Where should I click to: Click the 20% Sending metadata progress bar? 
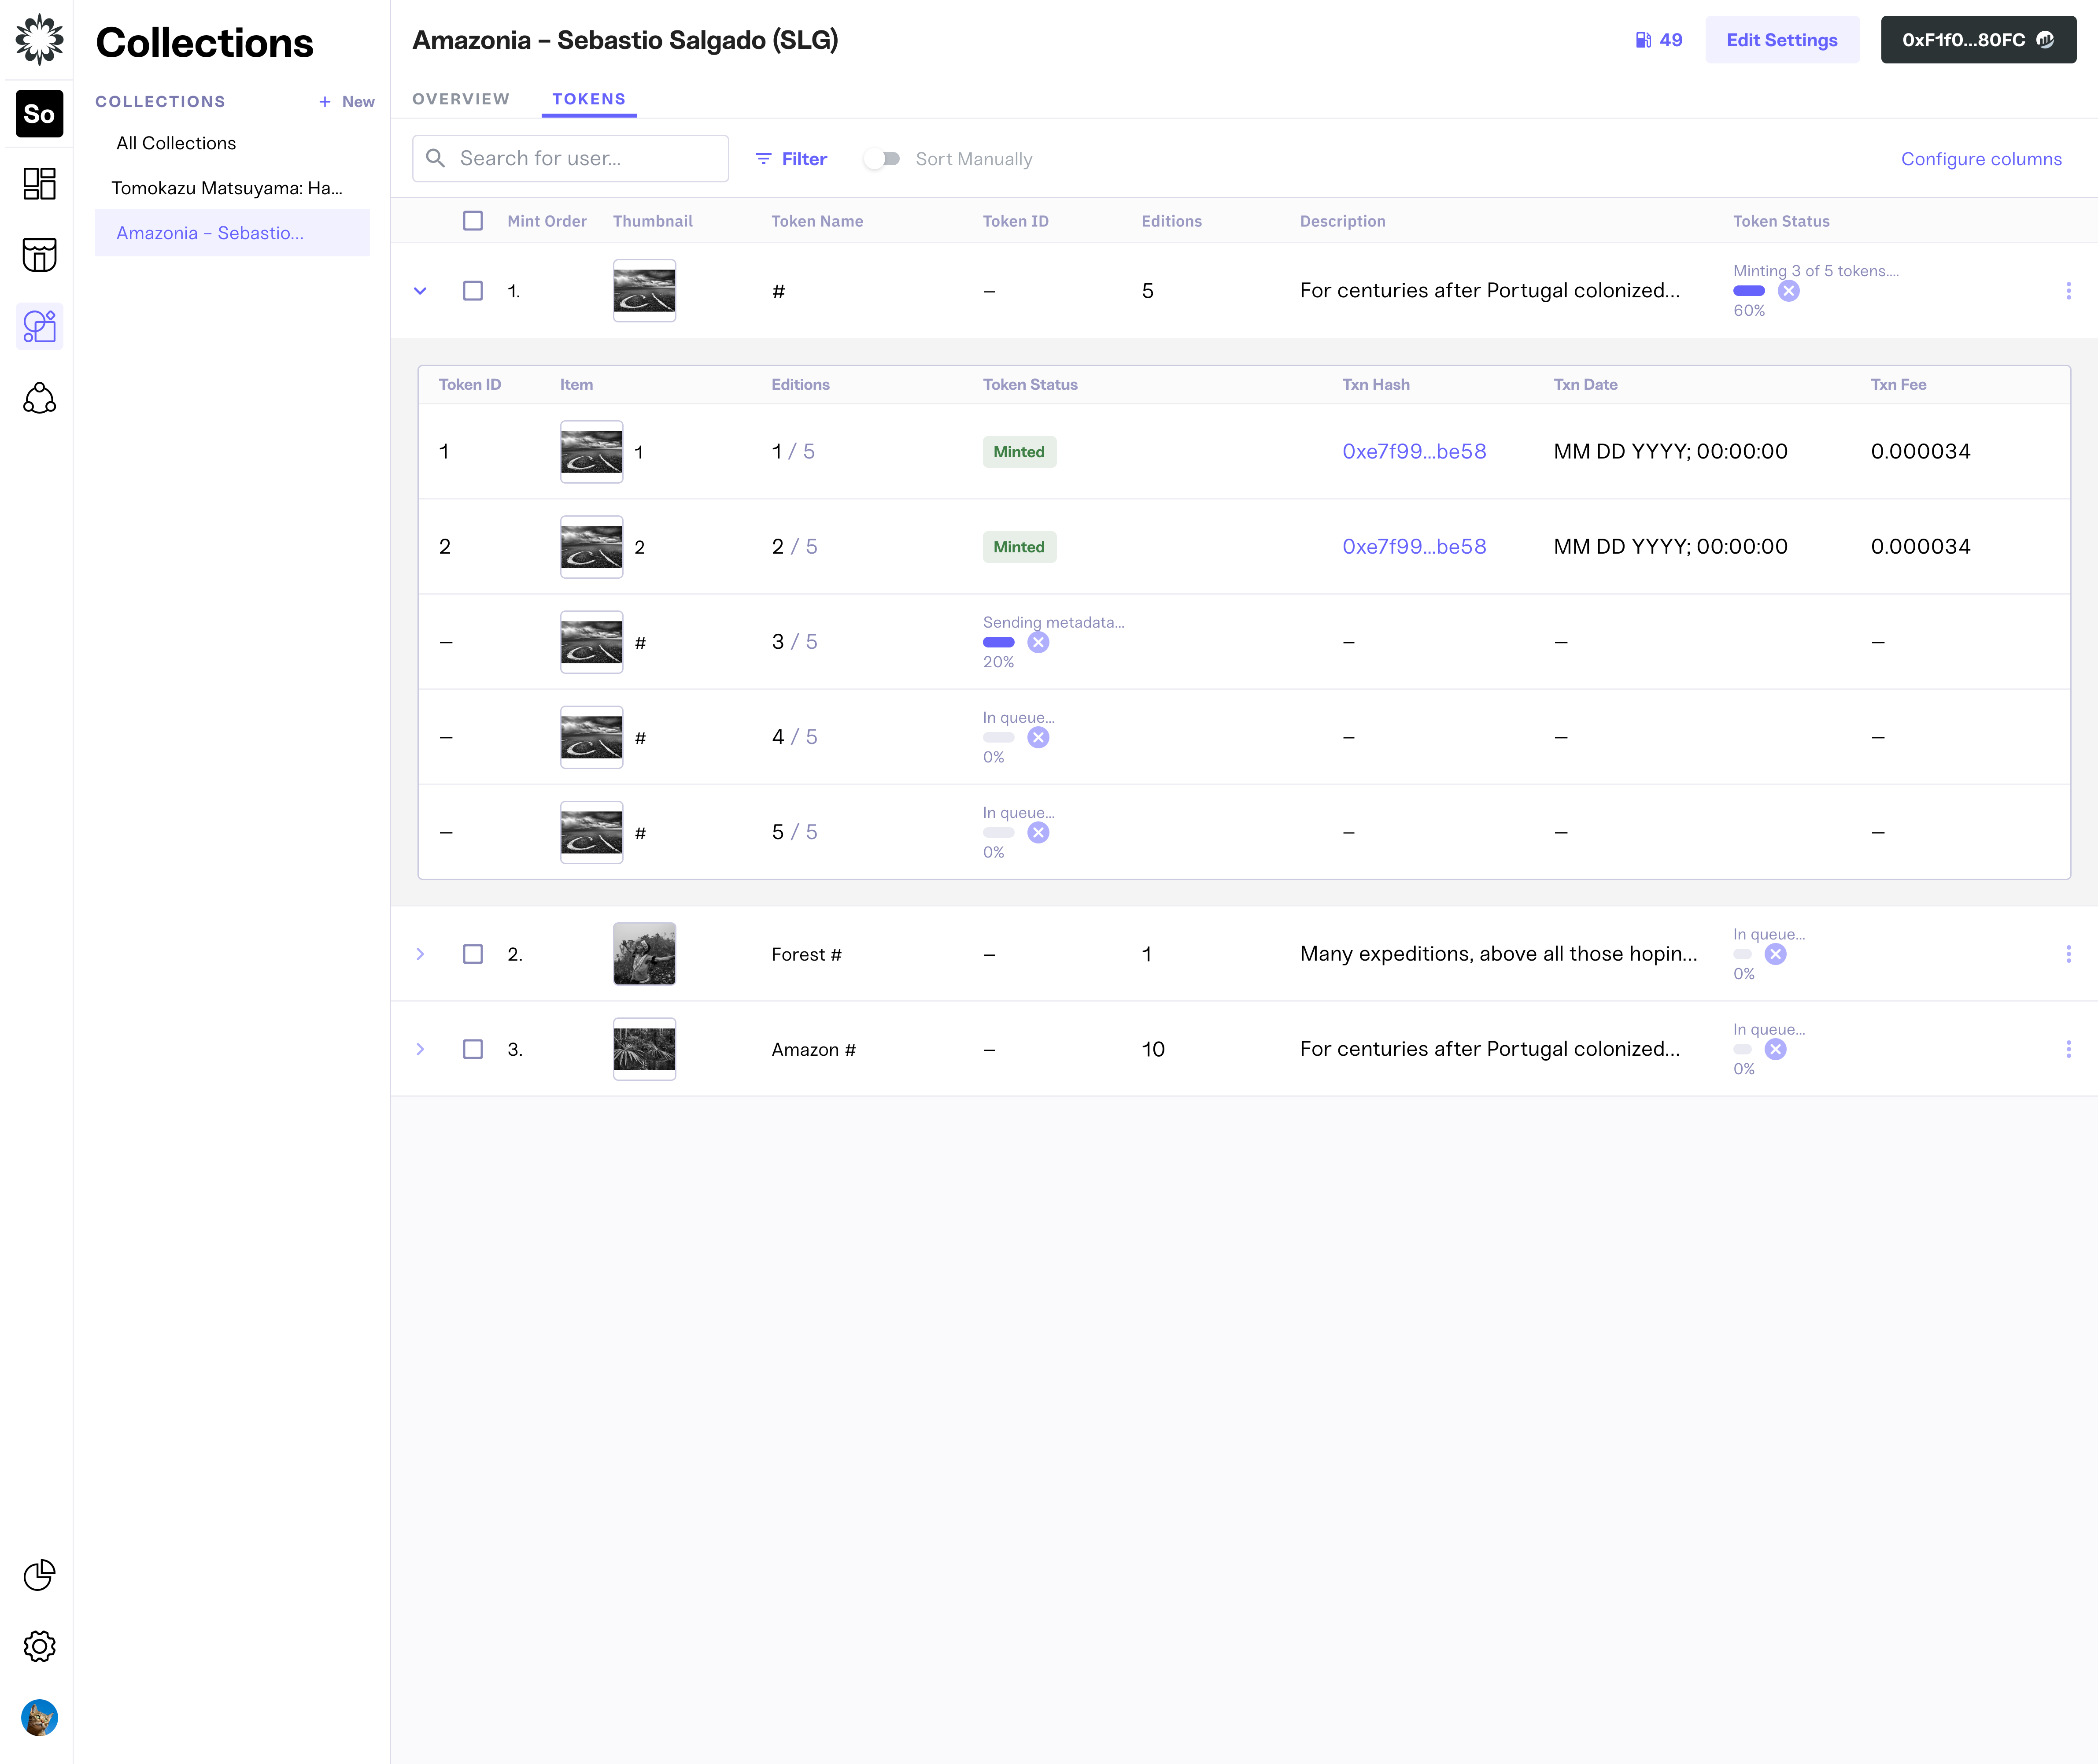[999, 643]
